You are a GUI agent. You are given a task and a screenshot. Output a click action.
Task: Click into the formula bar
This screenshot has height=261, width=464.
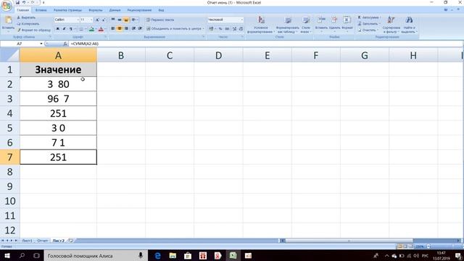266,43
